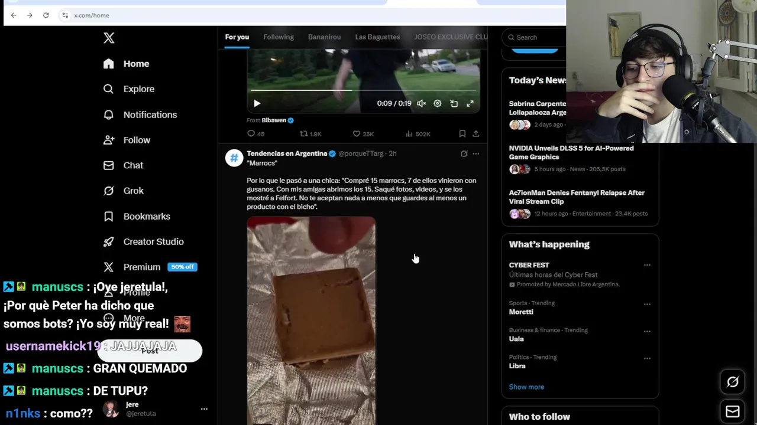
Task: Expand the video to fullscreen
Action: (x=470, y=103)
